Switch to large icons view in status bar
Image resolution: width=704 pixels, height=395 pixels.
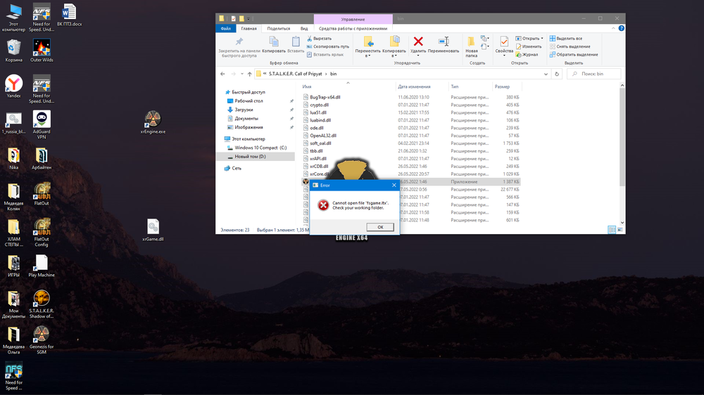click(x=620, y=230)
